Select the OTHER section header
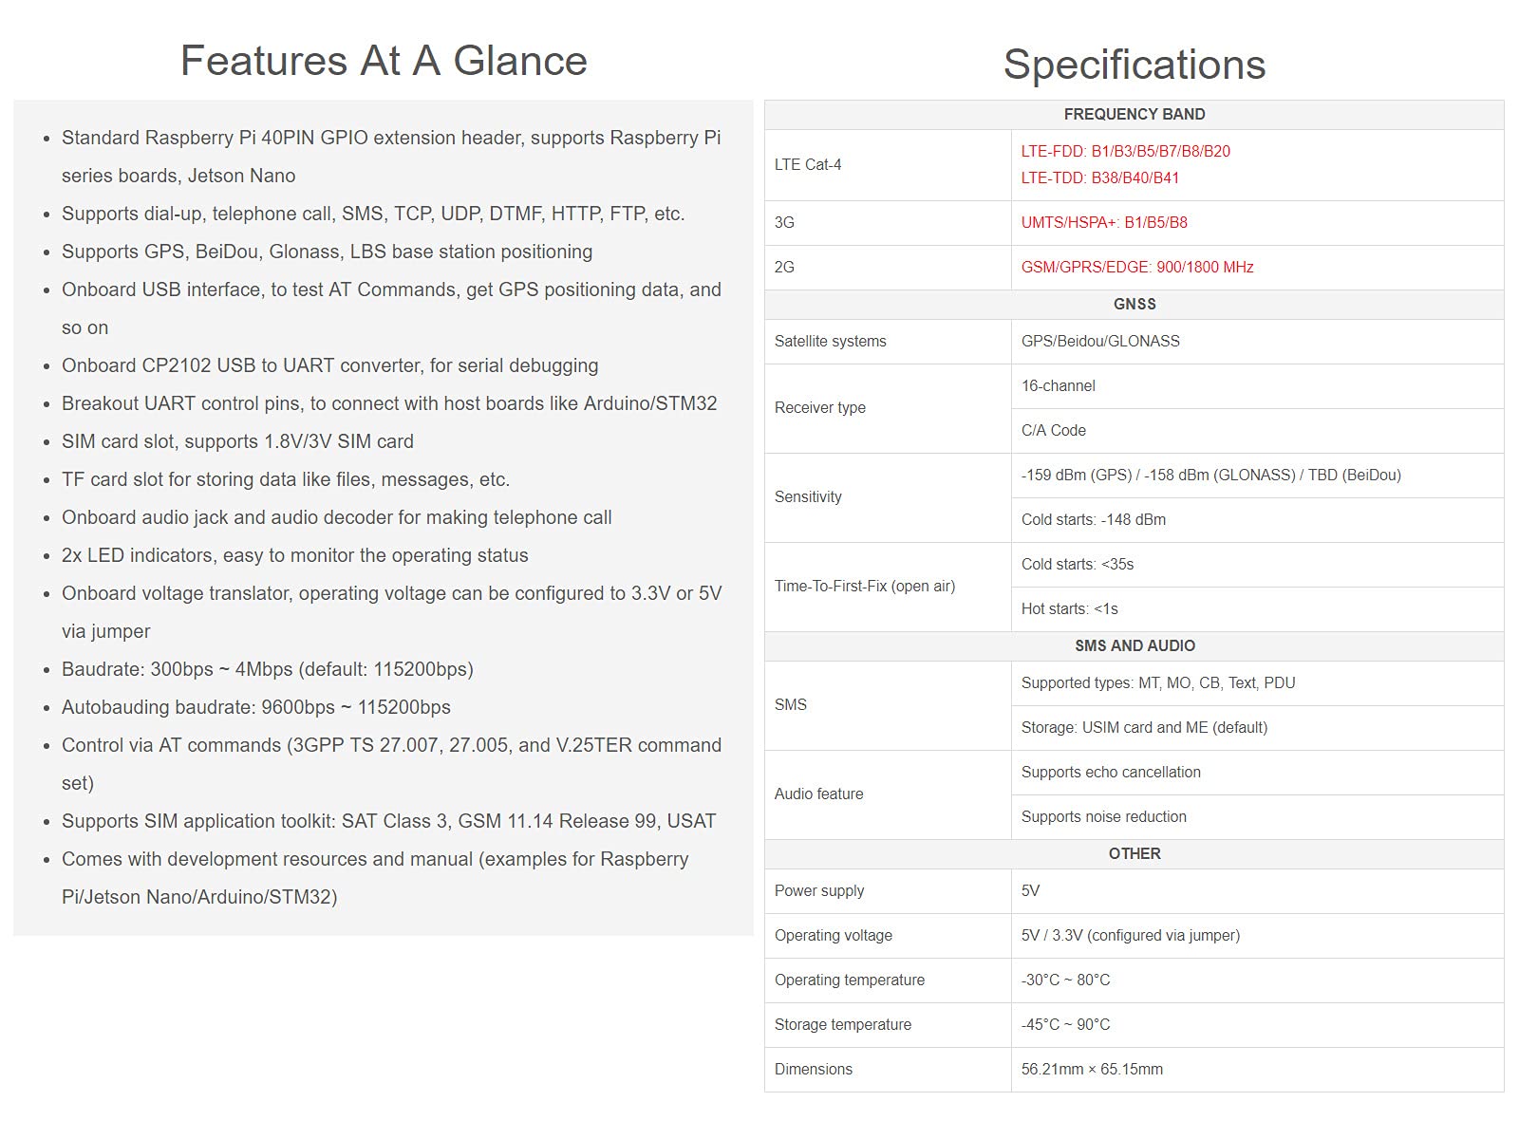The image size is (1519, 1139). [1134, 854]
